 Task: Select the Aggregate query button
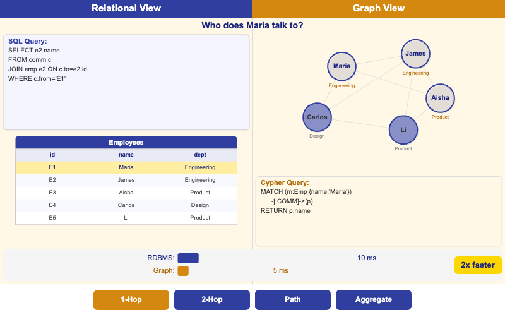coord(374,300)
